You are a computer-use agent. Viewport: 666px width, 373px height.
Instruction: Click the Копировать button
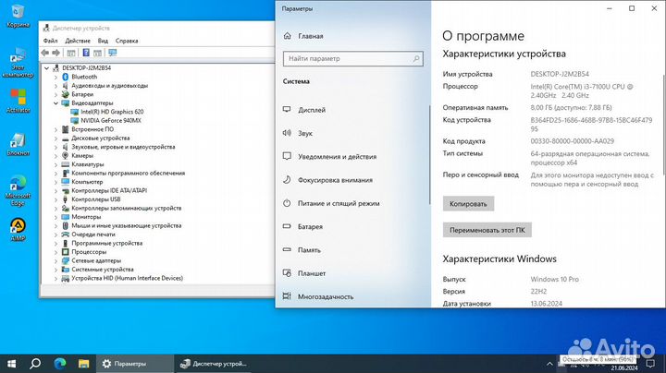pyautogui.click(x=468, y=203)
